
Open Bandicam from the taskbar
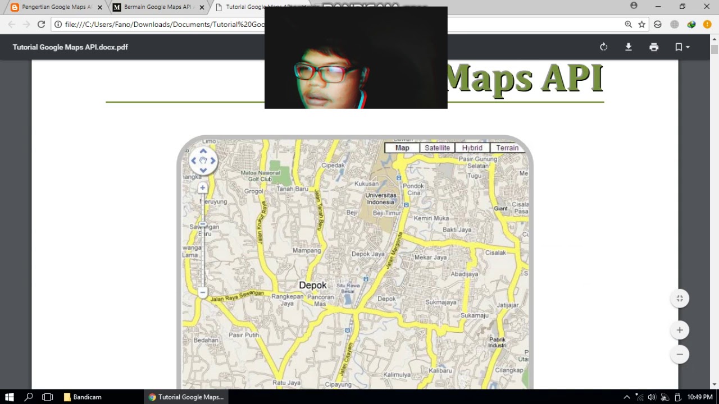pos(83,397)
